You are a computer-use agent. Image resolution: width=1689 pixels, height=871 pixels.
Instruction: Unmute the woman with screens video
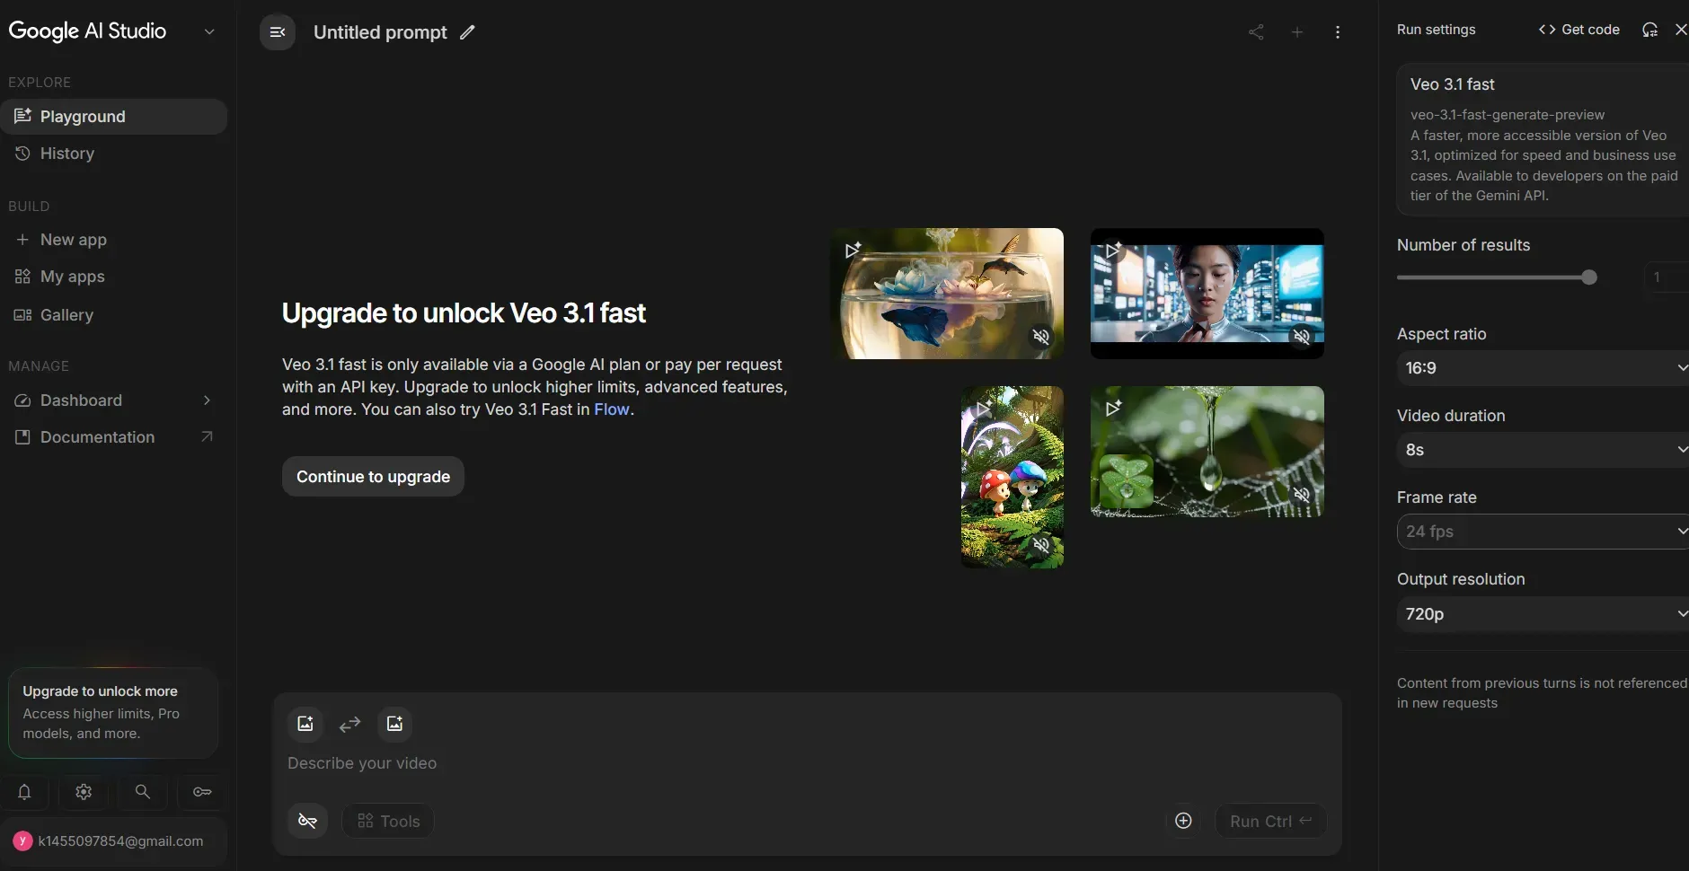coord(1302,337)
